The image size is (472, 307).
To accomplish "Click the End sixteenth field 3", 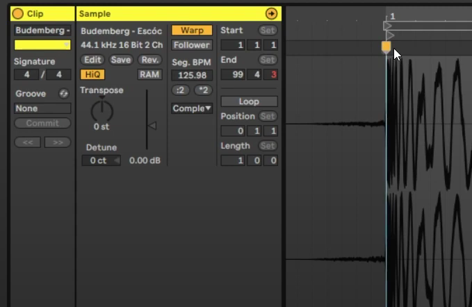I will point(270,74).
